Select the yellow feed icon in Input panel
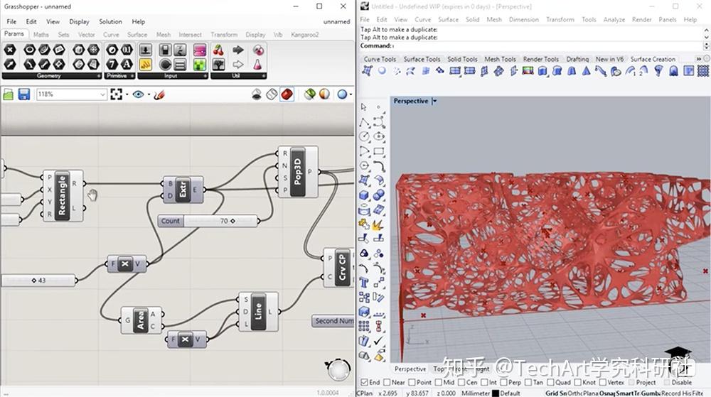The image size is (711, 397). (x=145, y=65)
